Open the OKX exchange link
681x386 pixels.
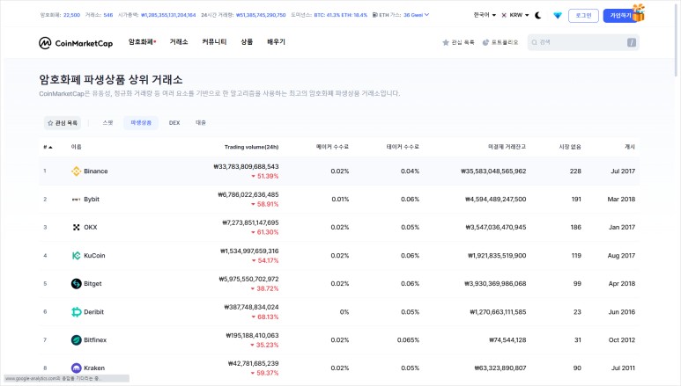tap(91, 227)
